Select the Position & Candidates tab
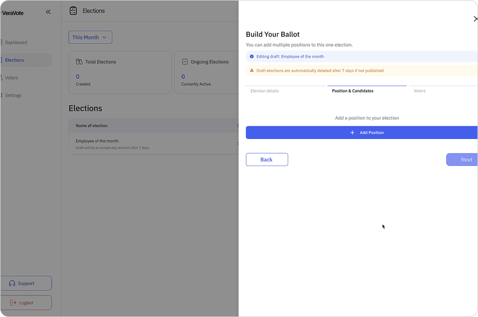This screenshot has height=317, width=478. point(352,91)
